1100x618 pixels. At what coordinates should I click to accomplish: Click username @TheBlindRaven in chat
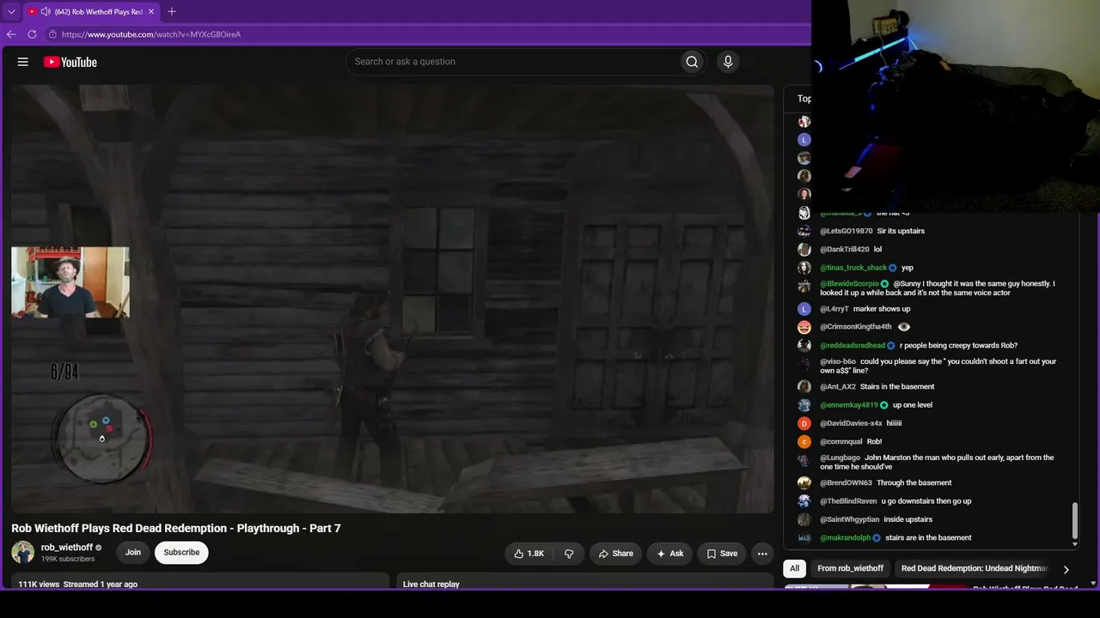click(x=849, y=501)
